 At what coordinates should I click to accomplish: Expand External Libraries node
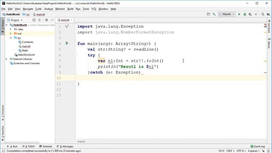point(7,59)
